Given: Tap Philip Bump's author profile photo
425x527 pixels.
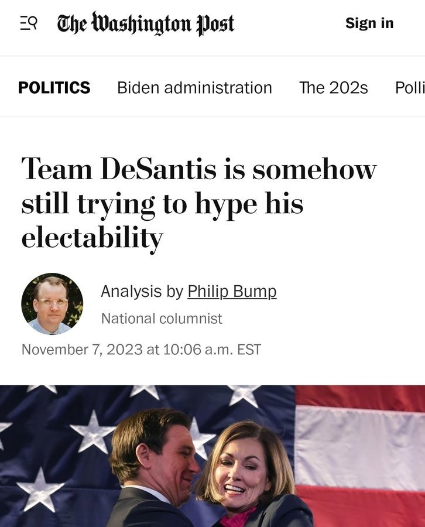Looking at the screenshot, I should (x=52, y=303).
